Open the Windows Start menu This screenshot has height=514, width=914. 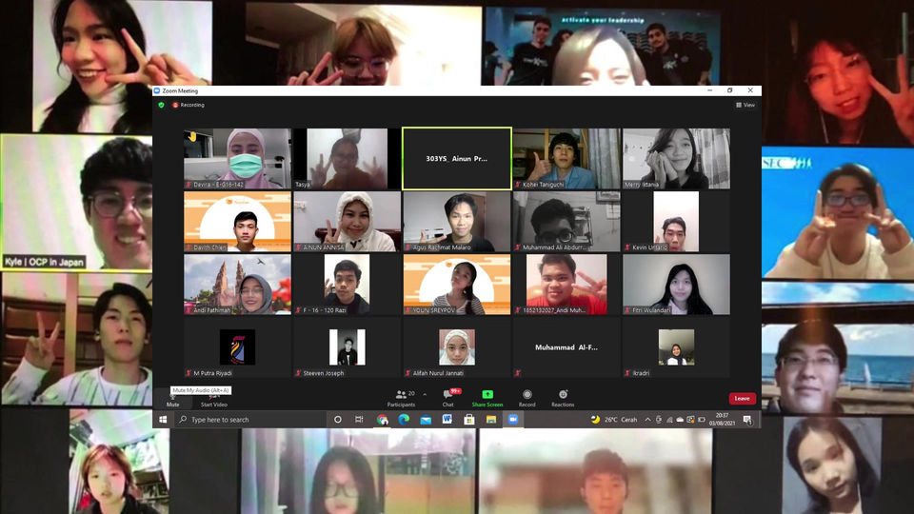(163, 420)
